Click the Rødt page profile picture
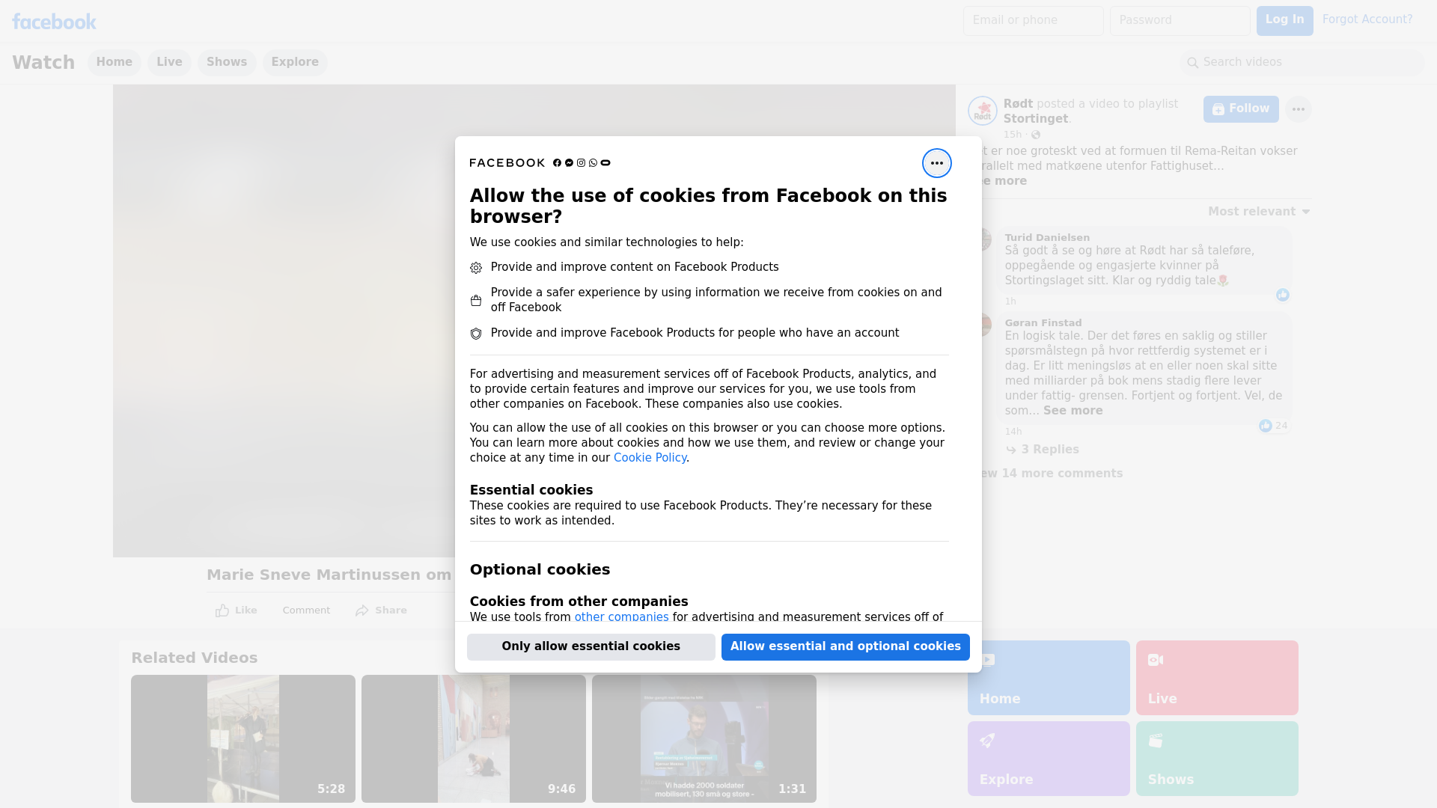 982,111
